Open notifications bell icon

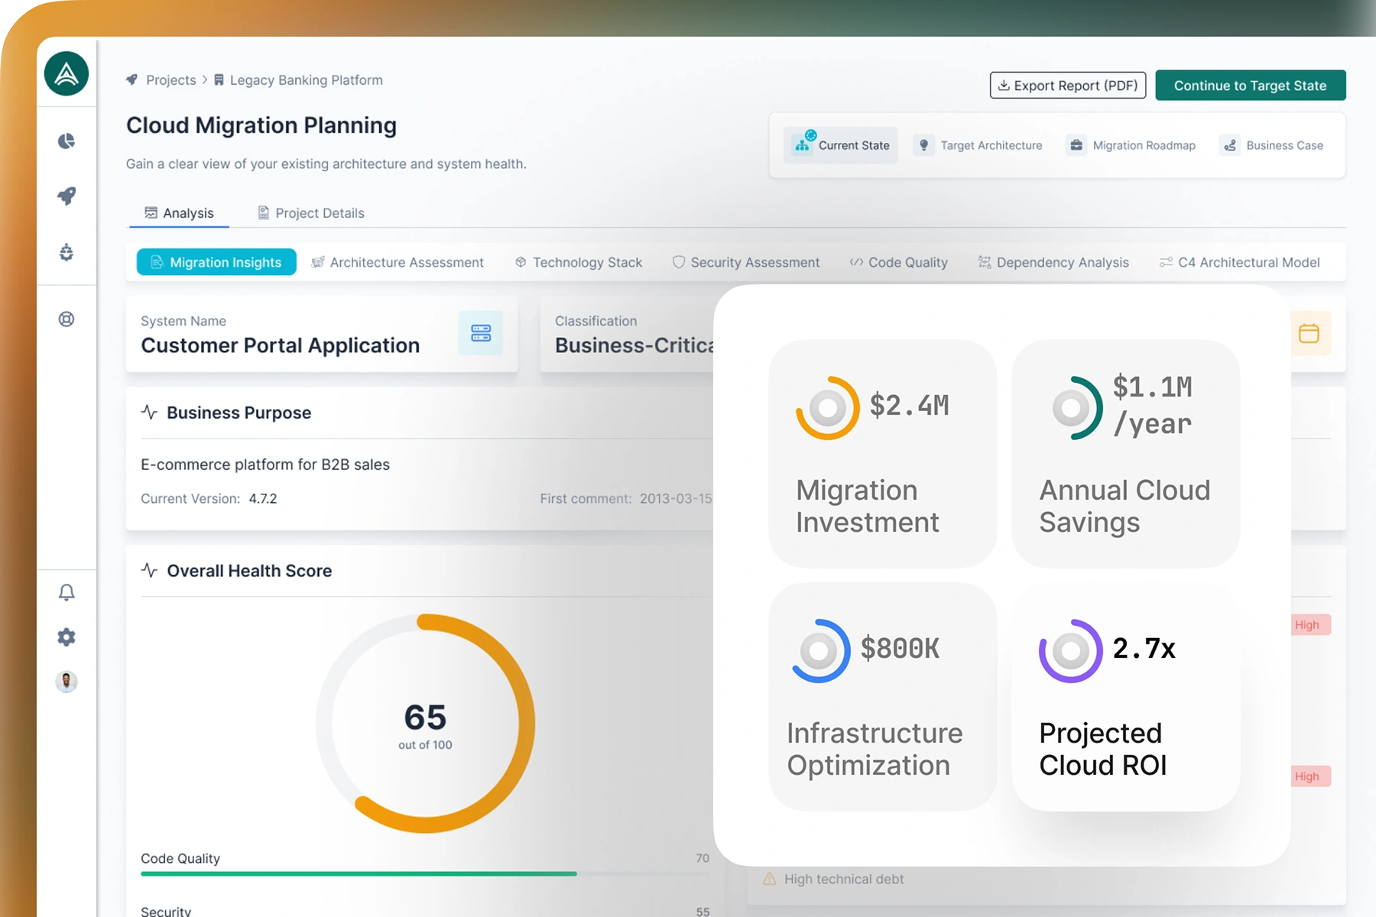click(x=67, y=592)
